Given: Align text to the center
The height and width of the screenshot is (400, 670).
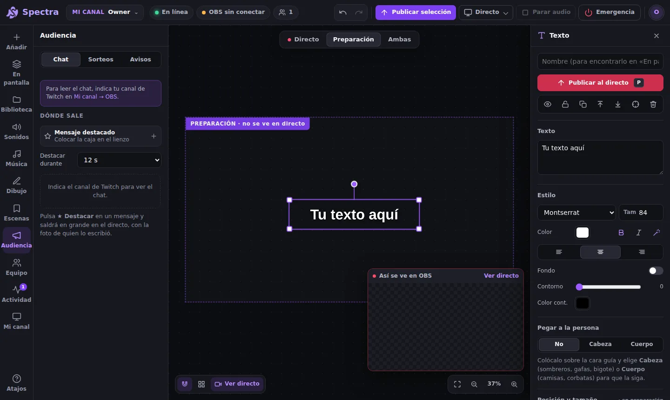Looking at the screenshot, I should point(600,252).
